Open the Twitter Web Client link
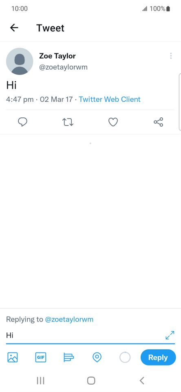 click(x=110, y=99)
